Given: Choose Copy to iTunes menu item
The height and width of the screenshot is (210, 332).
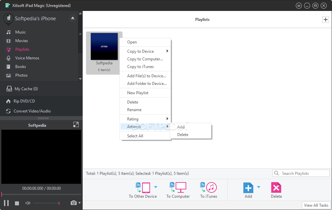Looking at the screenshot, I should coord(145,67).
